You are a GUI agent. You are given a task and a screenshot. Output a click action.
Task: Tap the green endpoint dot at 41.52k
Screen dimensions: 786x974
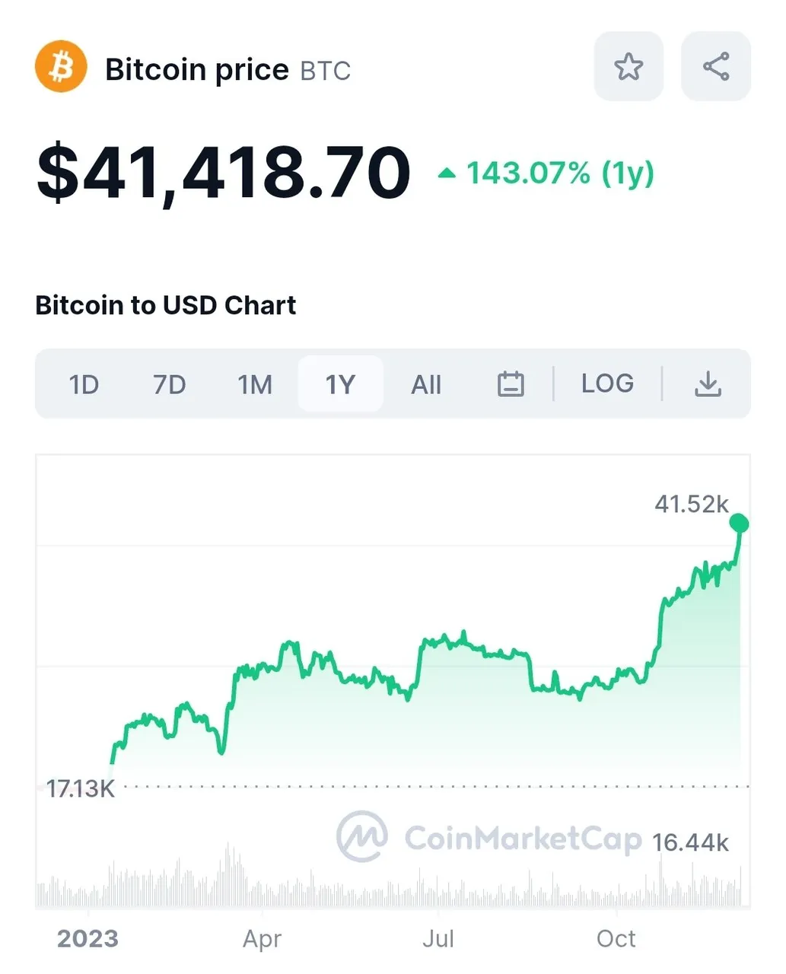(x=739, y=524)
